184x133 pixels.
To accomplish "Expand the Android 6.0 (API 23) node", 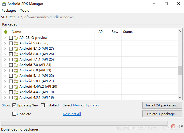I will tap(5, 70).
